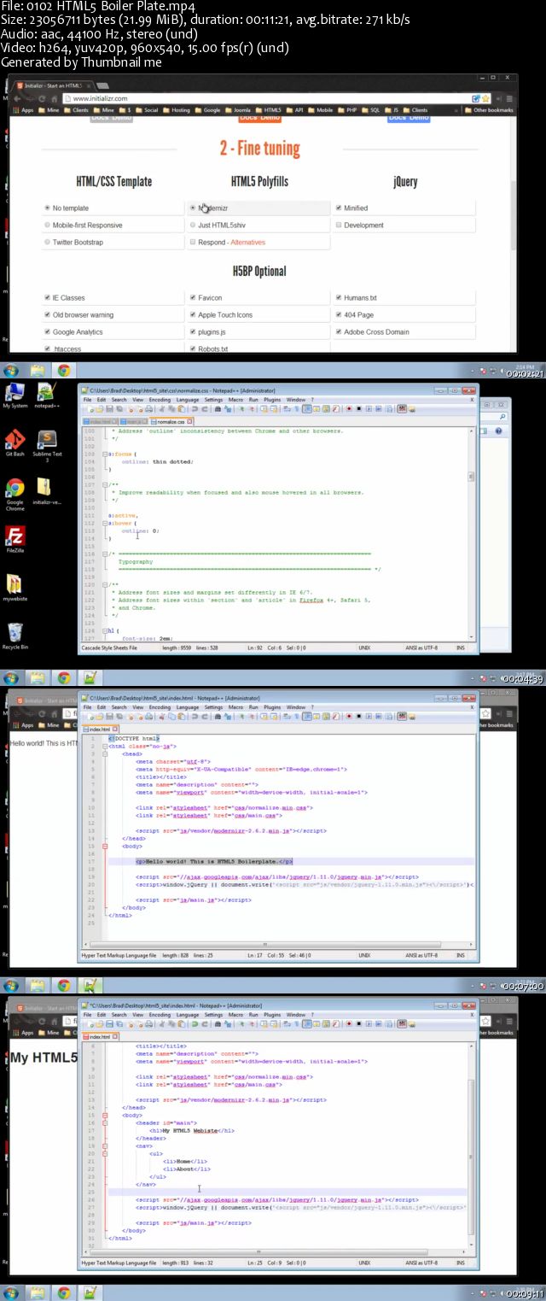The image size is (546, 1301).
Task: Toggle the Development jQuery option
Action: [x=339, y=226]
